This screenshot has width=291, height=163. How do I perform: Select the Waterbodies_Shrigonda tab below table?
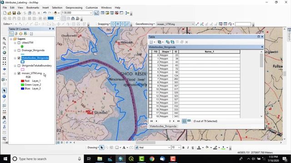coord(163,126)
